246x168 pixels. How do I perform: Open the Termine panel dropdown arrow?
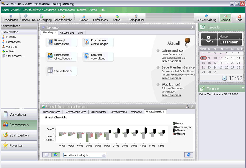coord(243,88)
